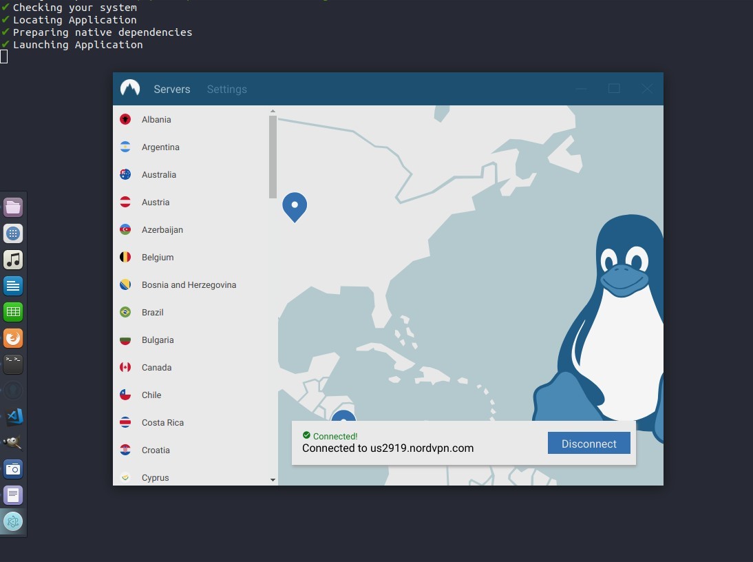Click the green Connected status checkmark
Image resolution: width=753 pixels, height=562 pixels.
306,435
